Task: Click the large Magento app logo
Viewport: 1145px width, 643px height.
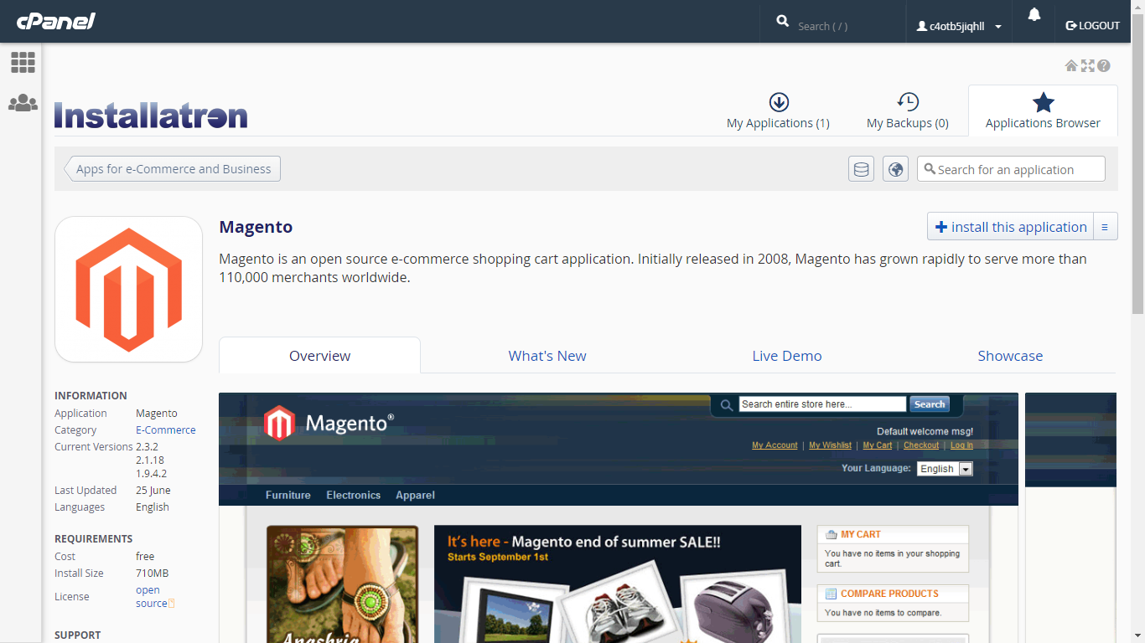Action: click(x=128, y=290)
